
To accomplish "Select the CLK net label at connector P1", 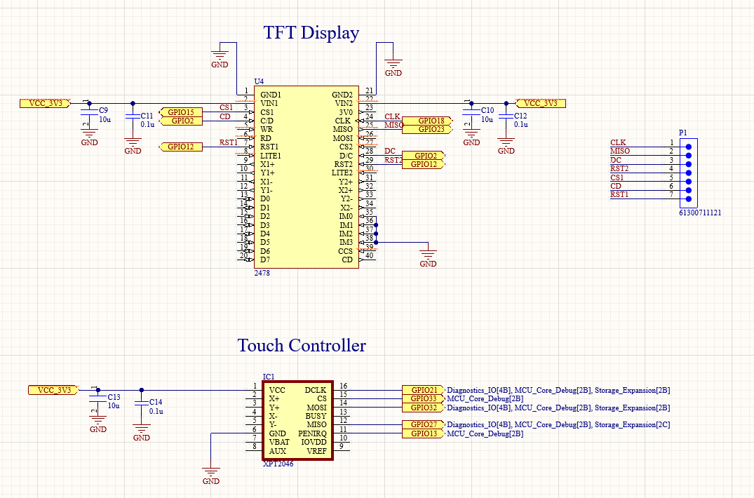I will pyautogui.click(x=618, y=143).
